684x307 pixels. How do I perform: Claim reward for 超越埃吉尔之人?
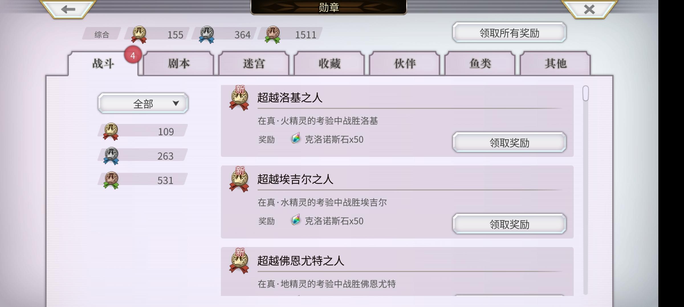point(509,224)
